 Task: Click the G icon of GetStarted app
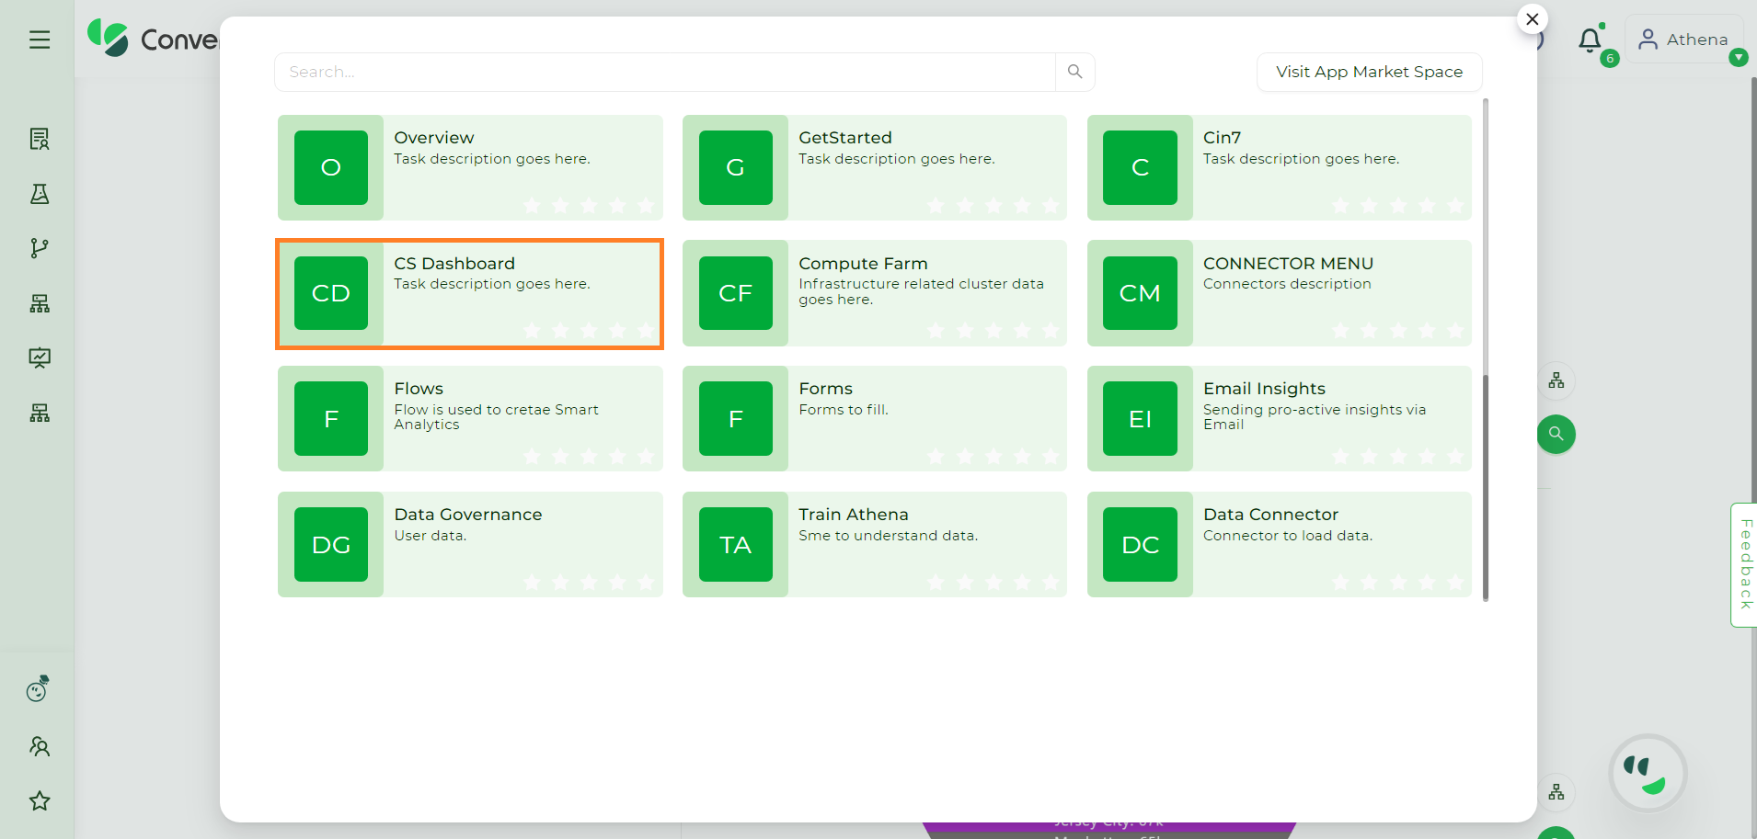[x=736, y=167]
